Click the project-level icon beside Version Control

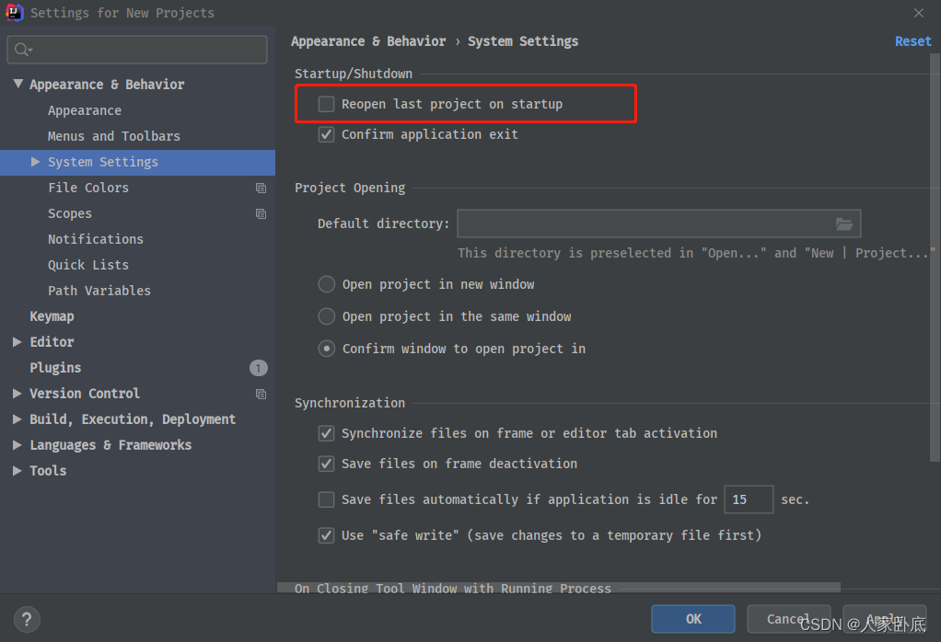pyautogui.click(x=261, y=394)
